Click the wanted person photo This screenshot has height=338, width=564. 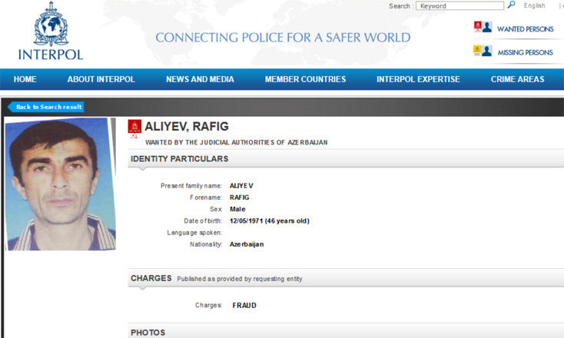pyautogui.click(x=60, y=184)
